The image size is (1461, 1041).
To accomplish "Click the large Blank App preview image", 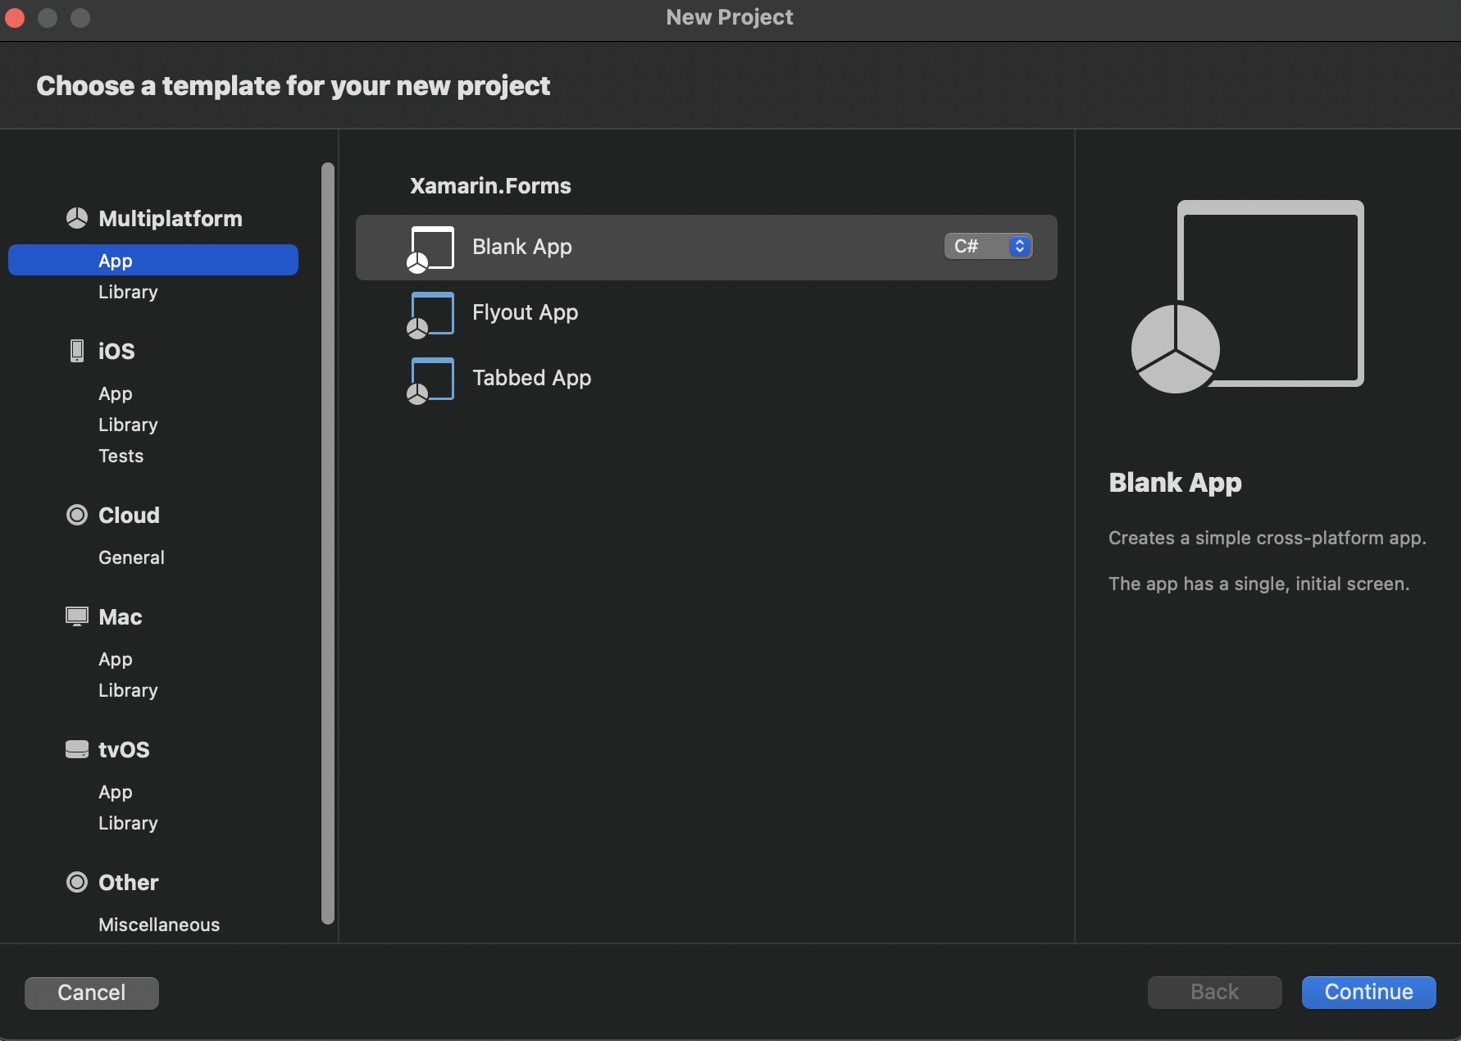I will pos(1247,297).
